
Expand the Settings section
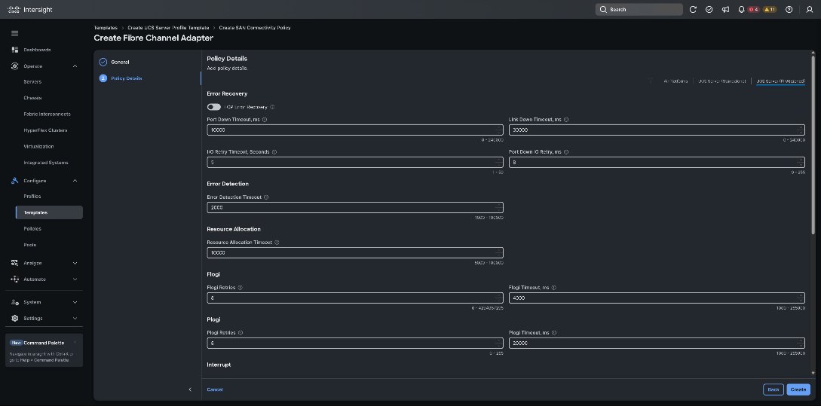pos(75,319)
